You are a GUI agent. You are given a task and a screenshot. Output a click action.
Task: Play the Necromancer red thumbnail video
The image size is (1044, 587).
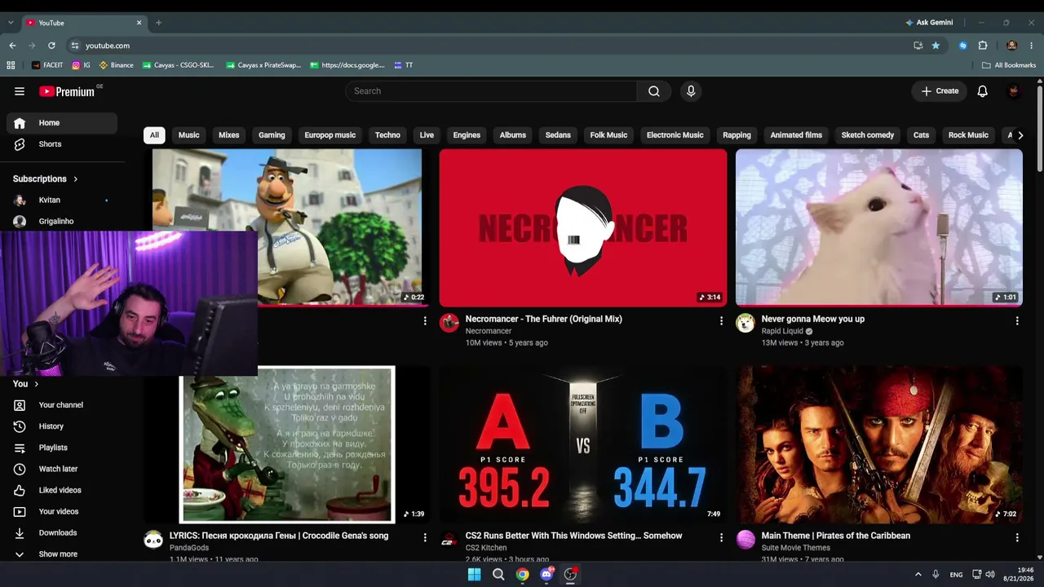click(583, 227)
